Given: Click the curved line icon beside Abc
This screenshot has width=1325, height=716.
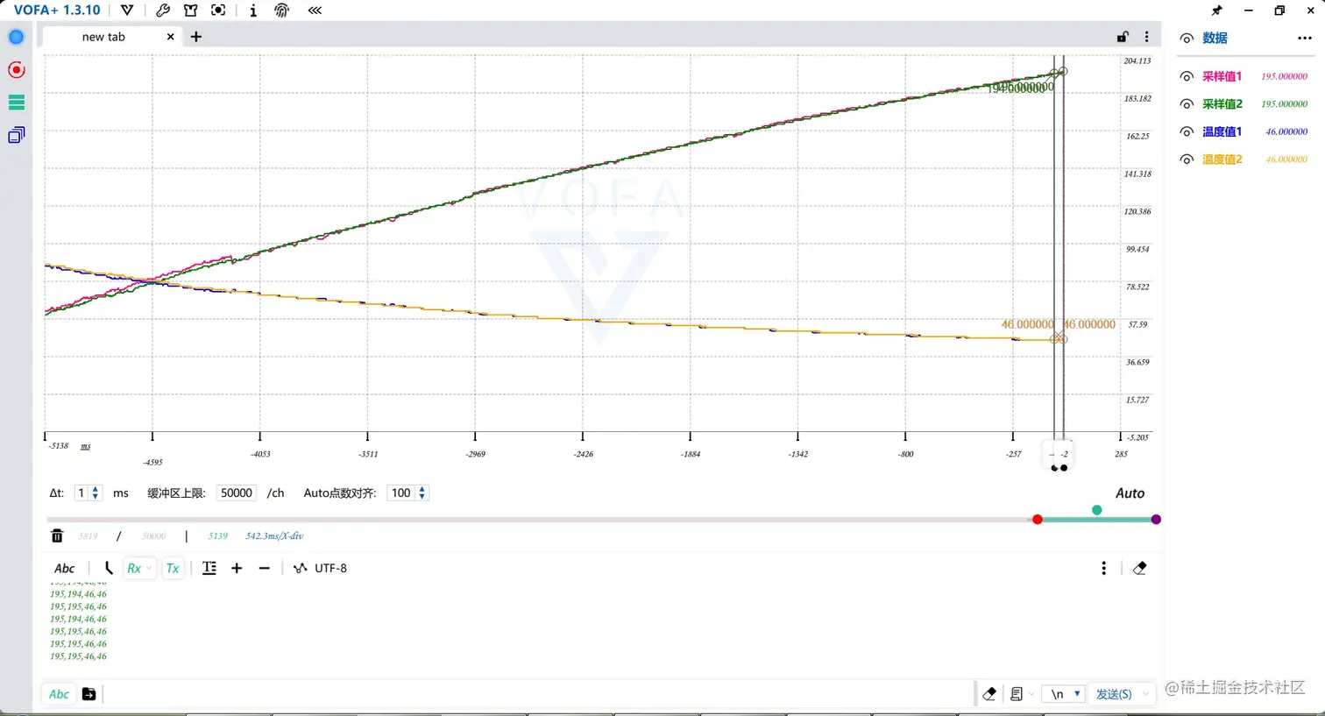Looking at the screenshot, I should coord(109,569).
